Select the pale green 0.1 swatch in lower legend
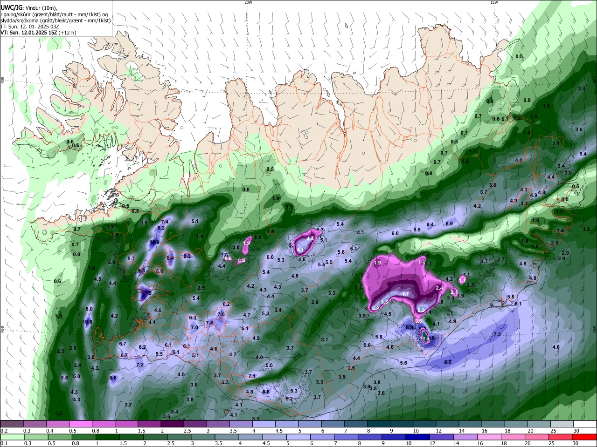Screen dimensions: 597x447 pyautogui.click(x=12, y=437)
